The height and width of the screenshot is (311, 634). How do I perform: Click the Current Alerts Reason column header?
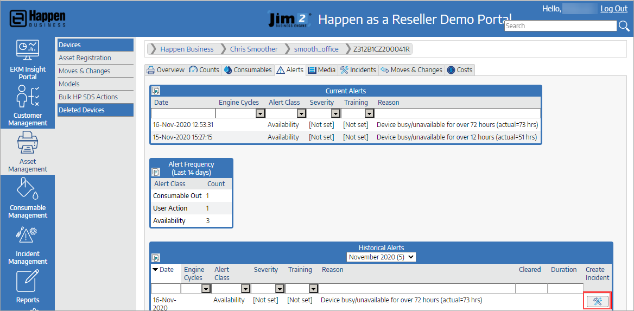click(388, 103)
